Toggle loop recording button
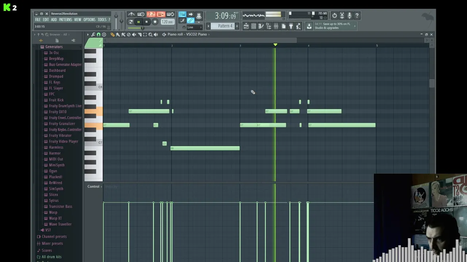 click(170, 14)
